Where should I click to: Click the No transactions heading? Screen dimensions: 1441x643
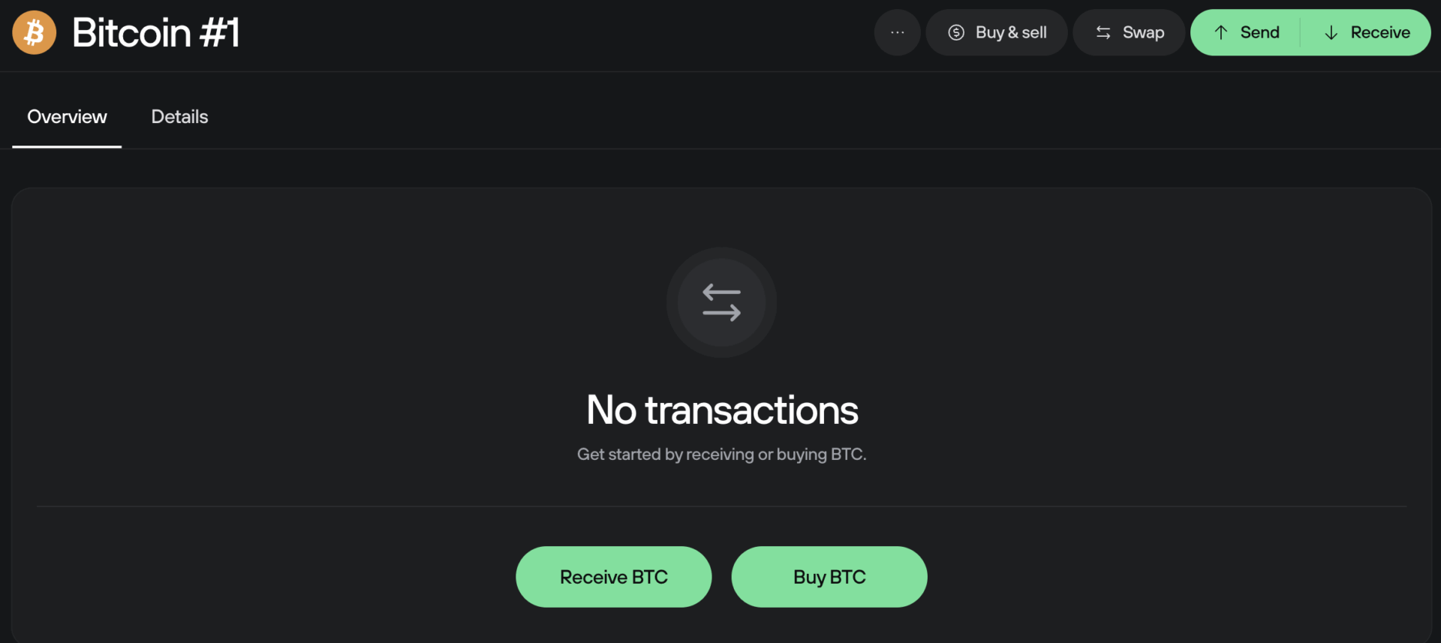point(720,410)
